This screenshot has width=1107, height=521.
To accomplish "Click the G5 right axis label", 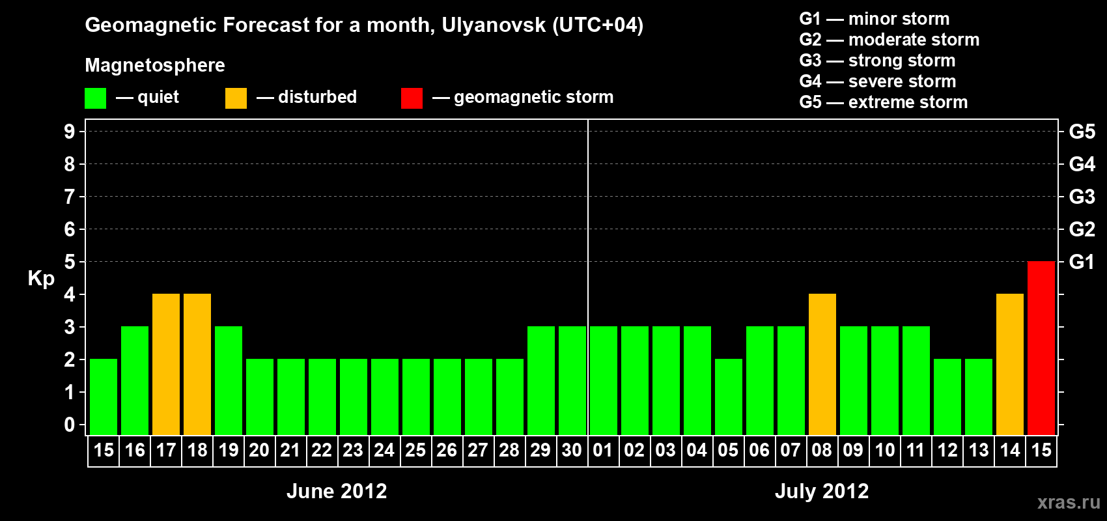I will [1082, 132].
